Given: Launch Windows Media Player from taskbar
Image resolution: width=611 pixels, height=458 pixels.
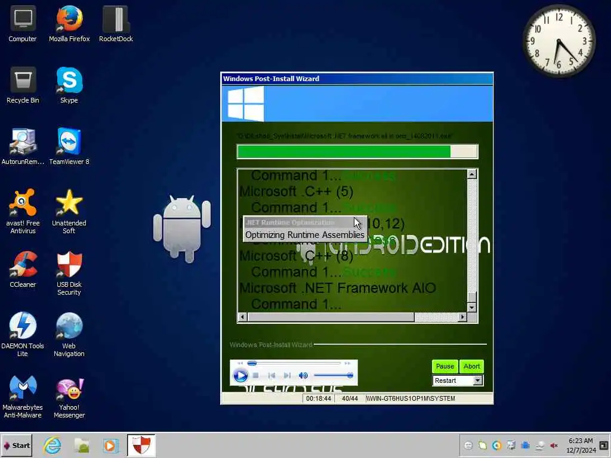Looking at the screenshot, I should [x=110, y=445].
